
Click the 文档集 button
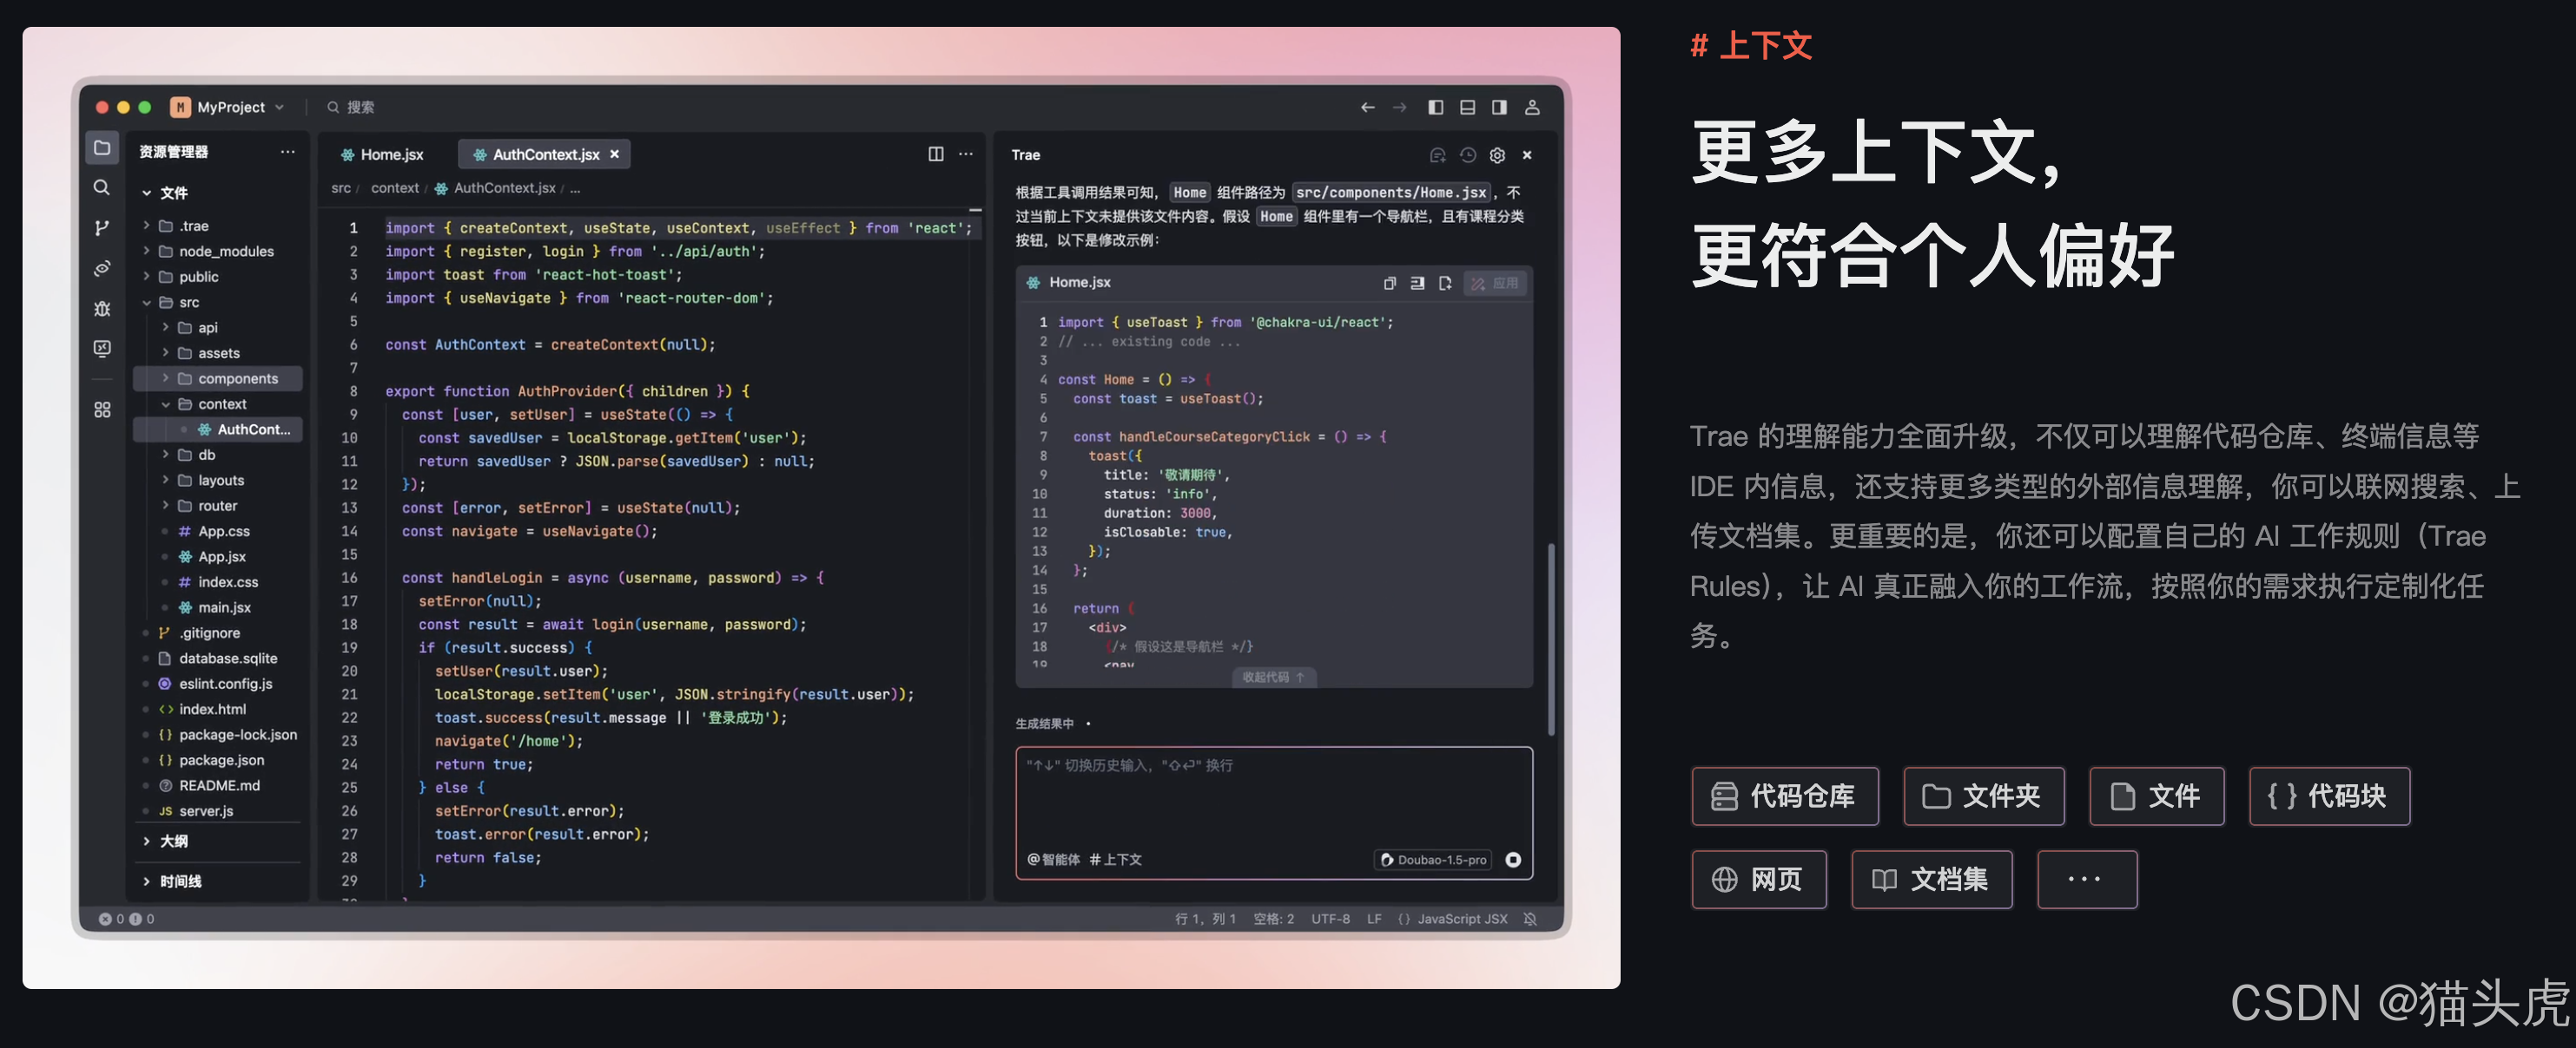[1930, 879]
